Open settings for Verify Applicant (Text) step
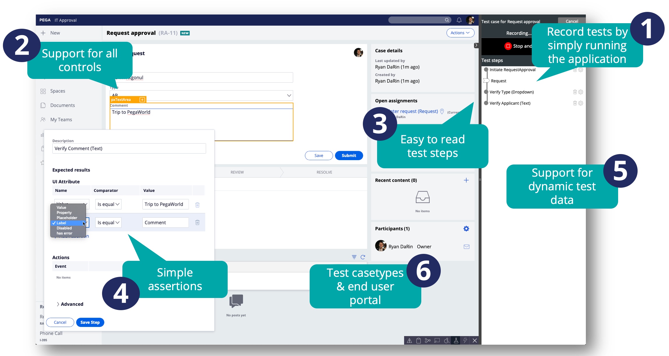 coord(581,103)
